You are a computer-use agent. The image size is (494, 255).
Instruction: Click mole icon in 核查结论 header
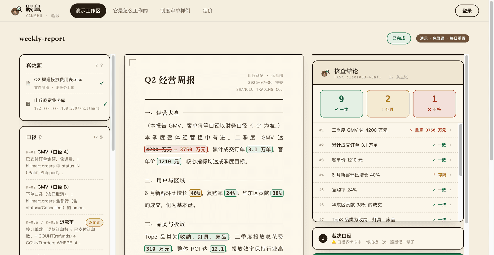pyautogui.click(x=325, y=73)
